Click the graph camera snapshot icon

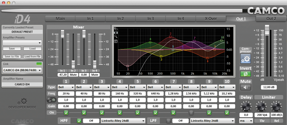pyautogui.click(x=116, y=33)
